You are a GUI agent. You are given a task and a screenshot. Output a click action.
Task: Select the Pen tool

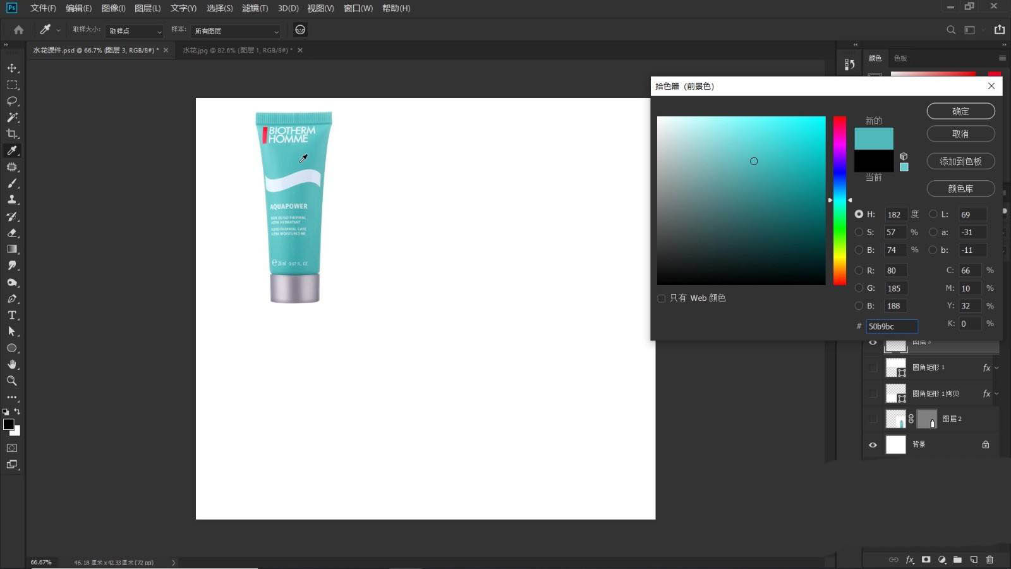pos(12,298)
